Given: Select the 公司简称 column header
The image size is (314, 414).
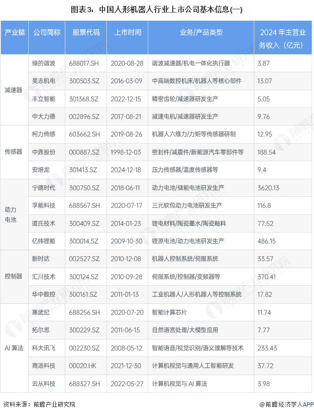Looking at the screenshot, I should (x=46, y=32).
